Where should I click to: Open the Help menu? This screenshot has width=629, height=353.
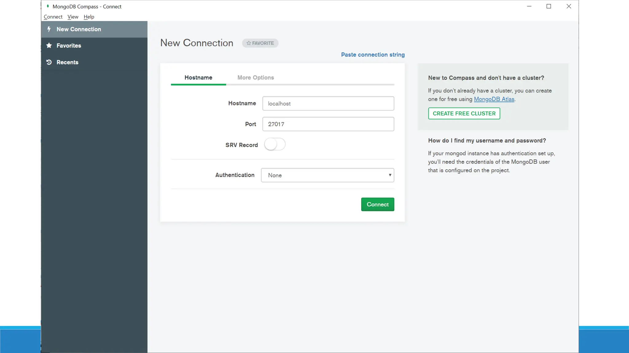(89, 17)
